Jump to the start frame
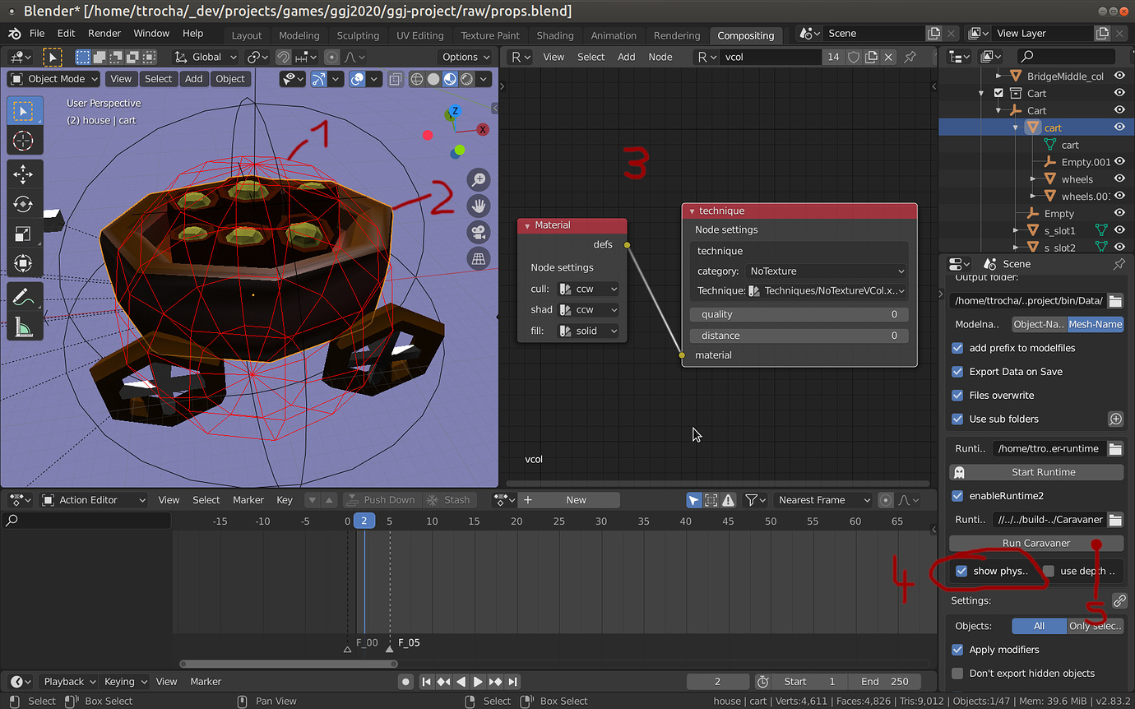 click(x=426, y=681)
